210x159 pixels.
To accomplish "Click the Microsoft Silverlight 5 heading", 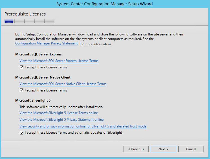I will [x=33, y=100].
